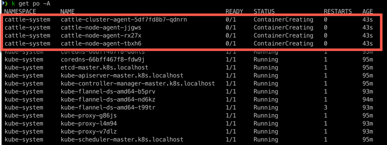Image resolution: width=387 pixels, height=145 pixels.
Task: Select pod cattle-cluster-agent-5df7fd8b7-qdnrn
Action: (124, 20)
